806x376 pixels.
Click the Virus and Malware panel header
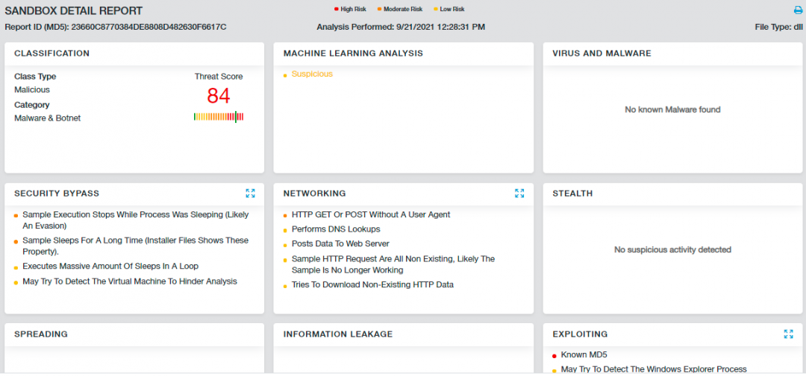coord(602,54)
